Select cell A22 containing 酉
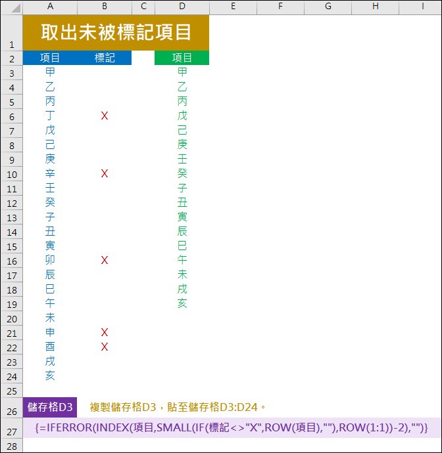The height and width of the screenshot is (453, 442). 50,347
